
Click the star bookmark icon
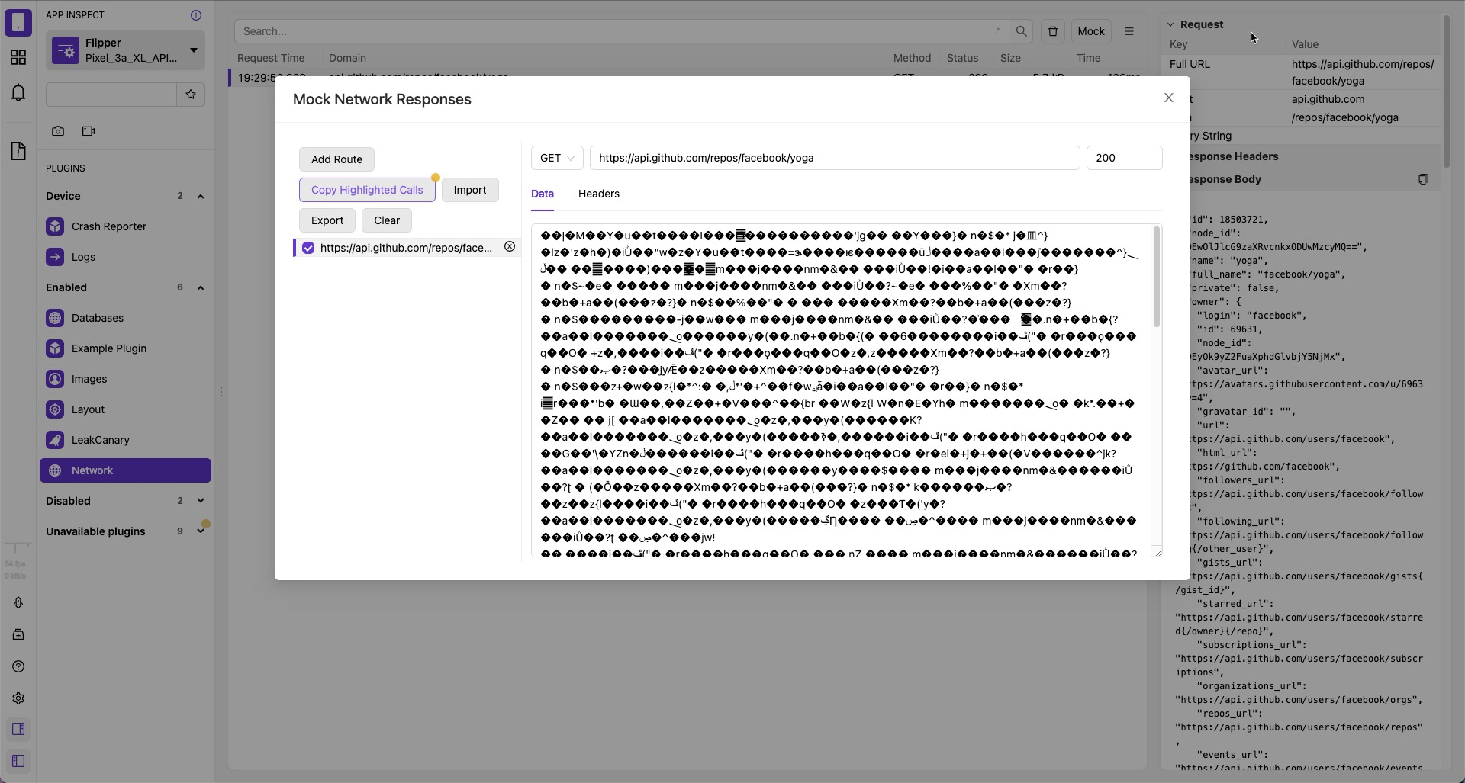tap(191, 95)
